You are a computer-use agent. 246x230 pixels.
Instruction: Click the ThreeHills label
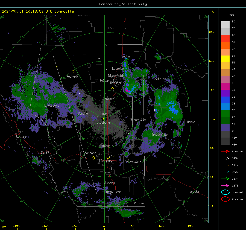137,120
